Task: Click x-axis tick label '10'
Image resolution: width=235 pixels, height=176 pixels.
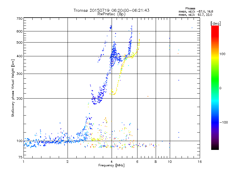Action: (170, 162)
